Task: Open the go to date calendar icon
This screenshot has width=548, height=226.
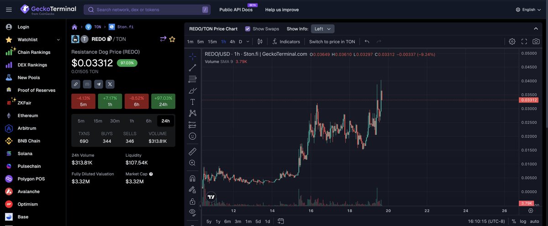Action: [280, 221]
